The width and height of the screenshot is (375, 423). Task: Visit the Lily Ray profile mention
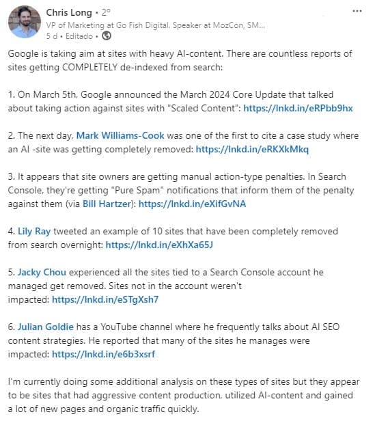click(x=34, y=231)
